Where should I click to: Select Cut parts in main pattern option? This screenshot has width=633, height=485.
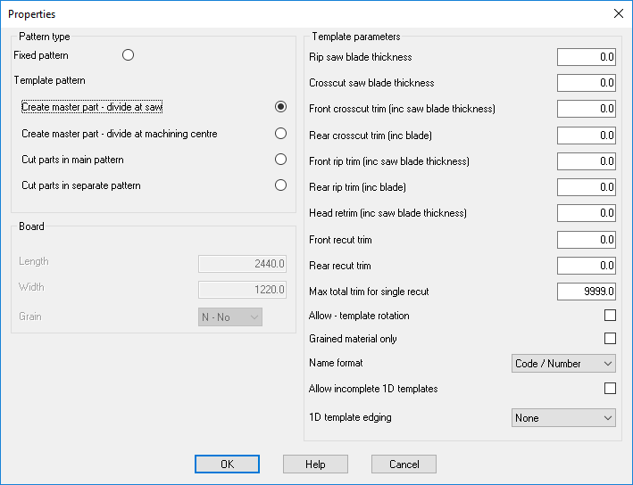(280, 160)
